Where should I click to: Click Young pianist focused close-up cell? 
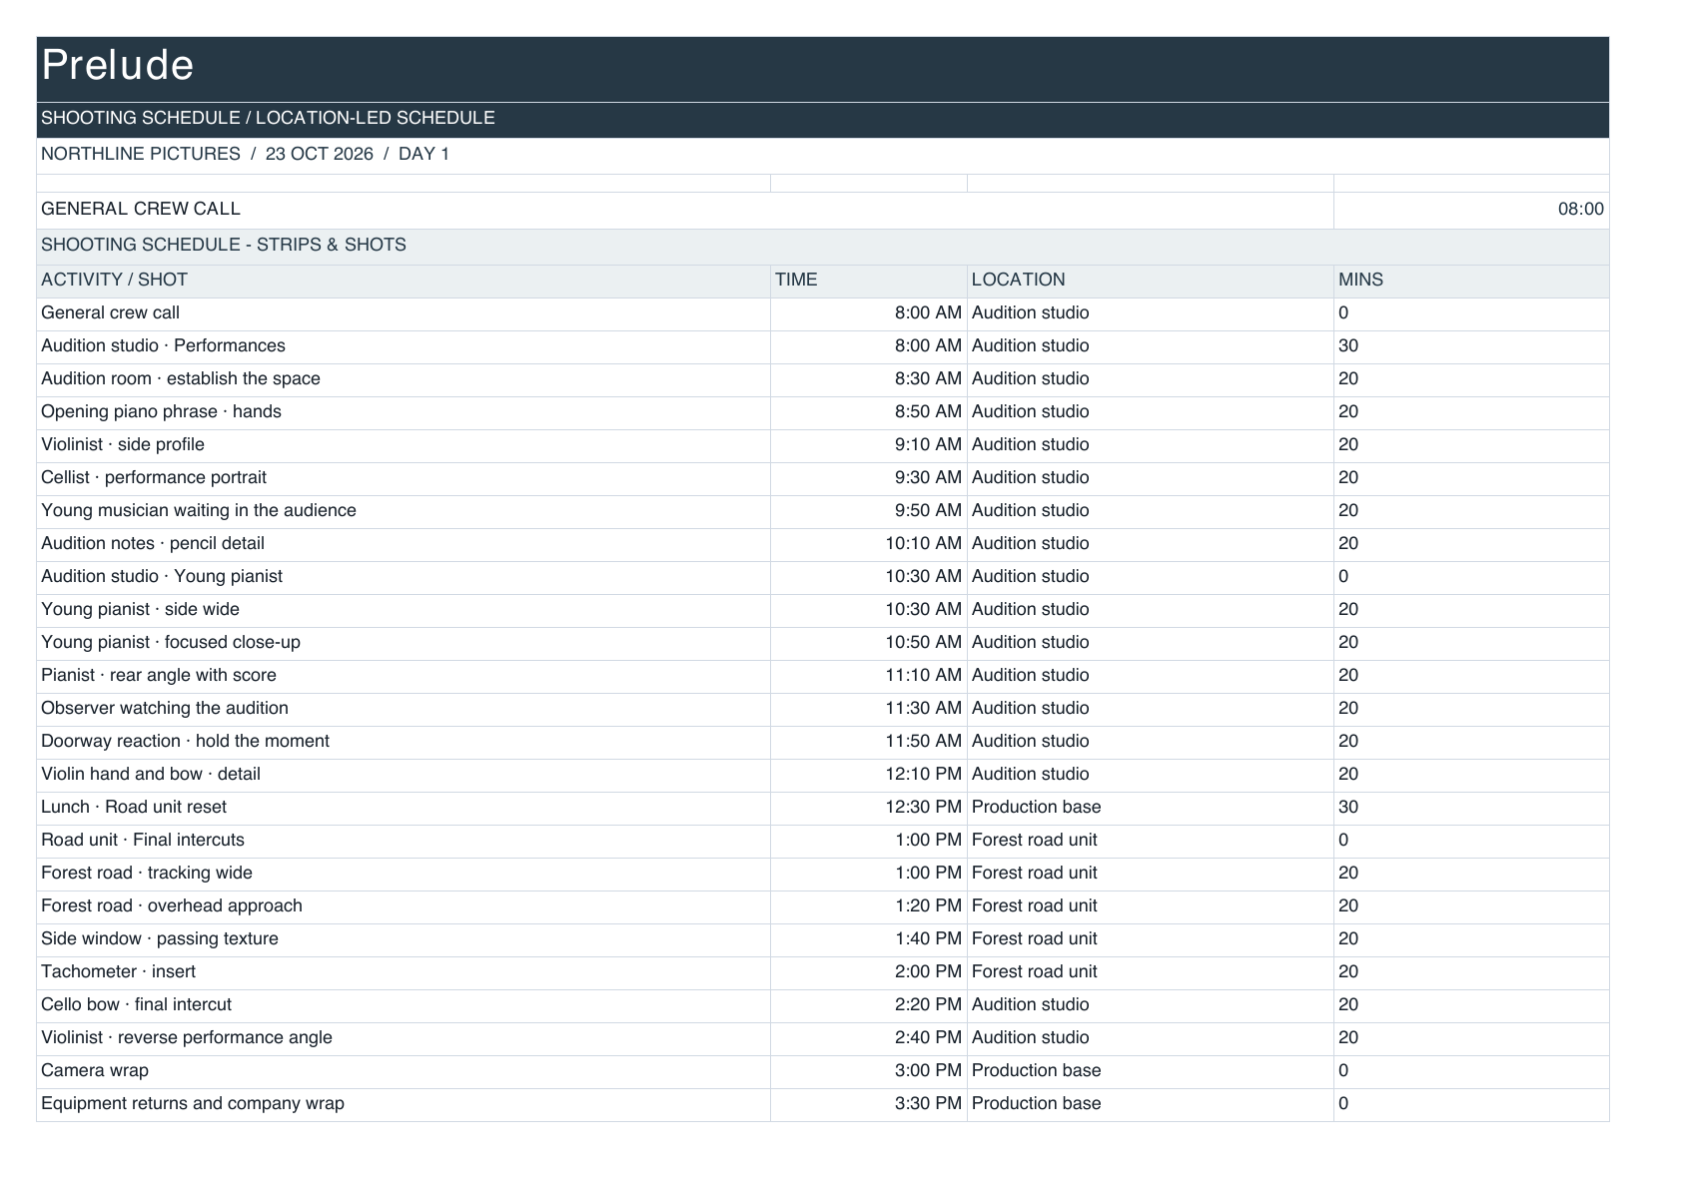point(404,643)
